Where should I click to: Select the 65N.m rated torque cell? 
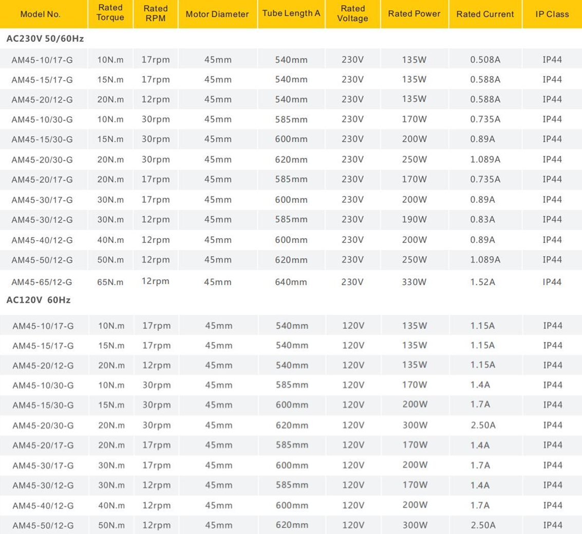[x=110, y=282]
